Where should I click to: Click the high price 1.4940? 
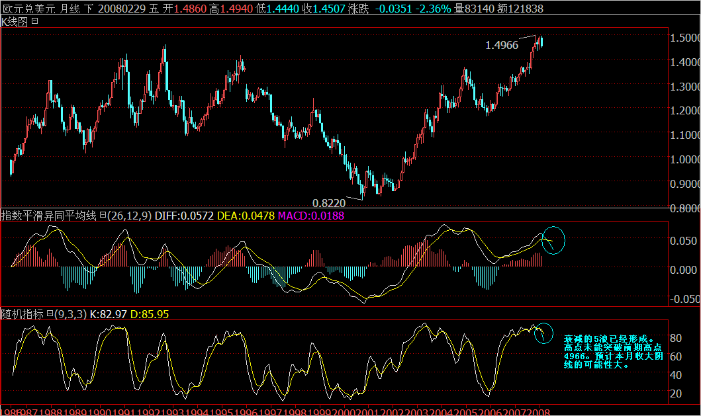[x=236, y=9]
